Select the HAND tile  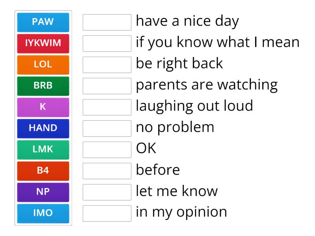43,128
